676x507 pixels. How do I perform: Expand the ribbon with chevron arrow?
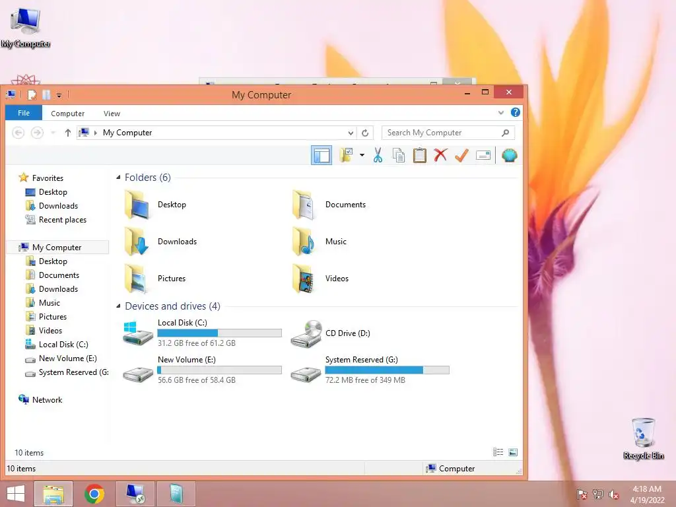tap(501, 113)
